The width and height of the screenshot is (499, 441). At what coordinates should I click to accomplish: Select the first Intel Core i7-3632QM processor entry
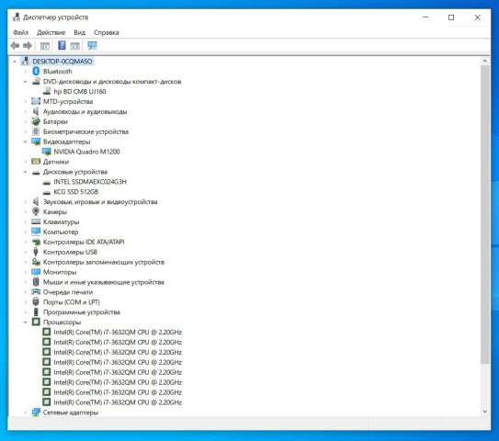tap(118, 333)
